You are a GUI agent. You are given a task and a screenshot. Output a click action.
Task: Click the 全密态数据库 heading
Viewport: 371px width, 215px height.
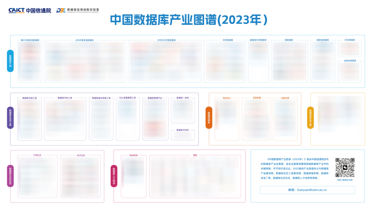tap(350, 61)
